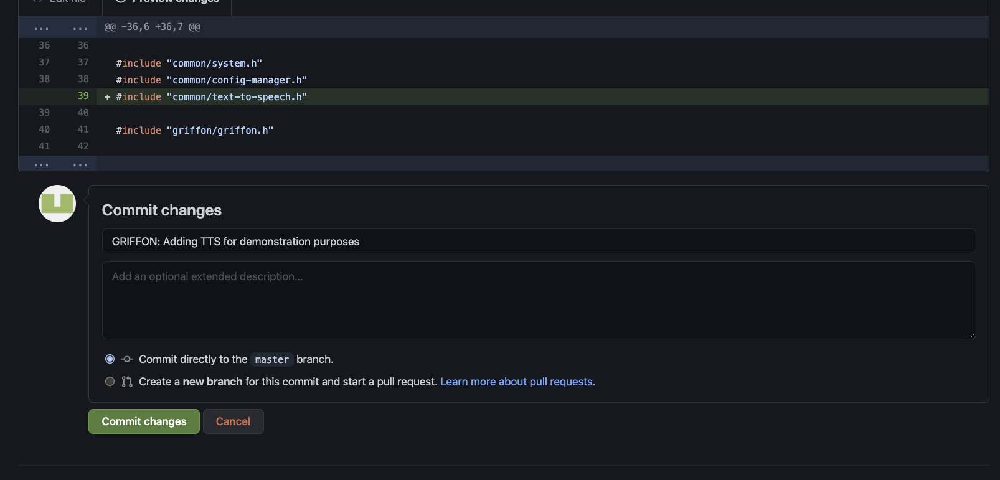This screenshot has width=1000, height=480.
Task: Expand hidden diff lines above line 36
Action: click(57, 27)
